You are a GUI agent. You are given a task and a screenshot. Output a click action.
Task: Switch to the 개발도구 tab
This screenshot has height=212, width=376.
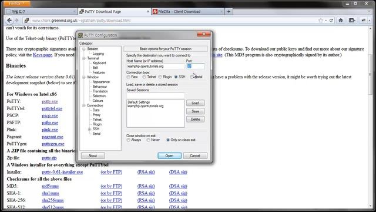pos(41,11)
